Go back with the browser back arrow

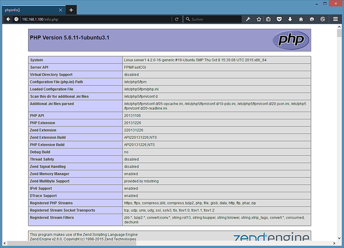coord(8,19)
